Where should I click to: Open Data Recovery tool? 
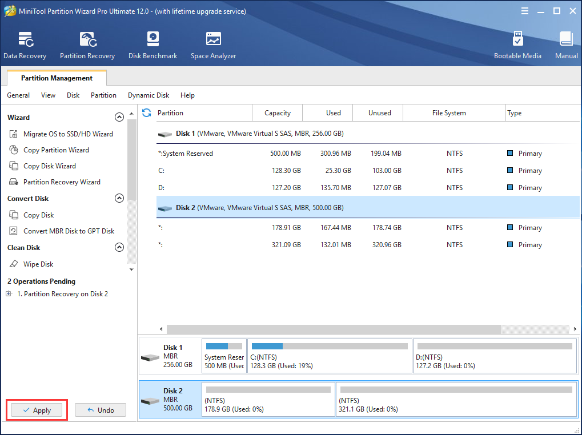(x=25, y=46)
